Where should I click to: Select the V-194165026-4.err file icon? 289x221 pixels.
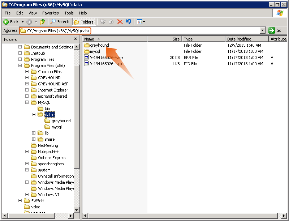[x=87, y=58]
